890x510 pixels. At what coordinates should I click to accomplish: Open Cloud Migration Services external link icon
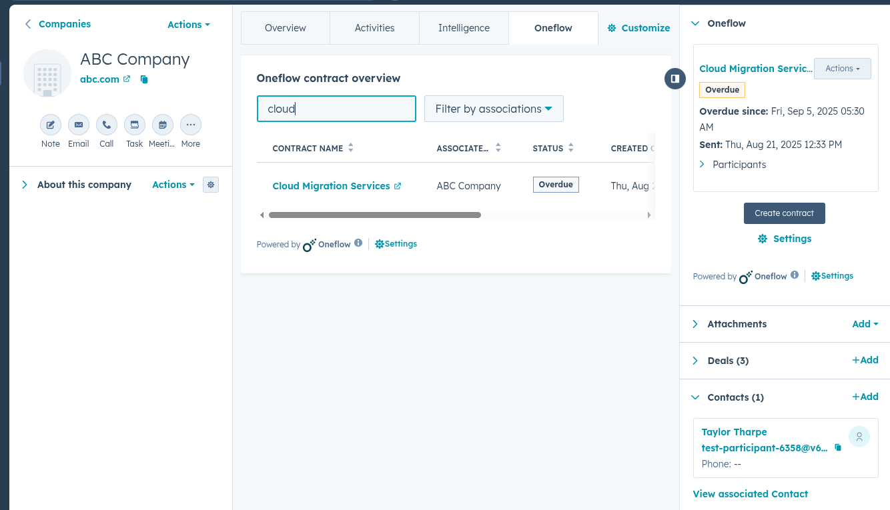[x=398, y=186]
